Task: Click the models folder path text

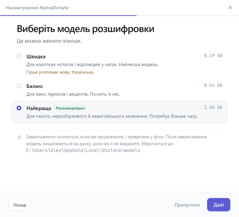Action: (83, 150)
